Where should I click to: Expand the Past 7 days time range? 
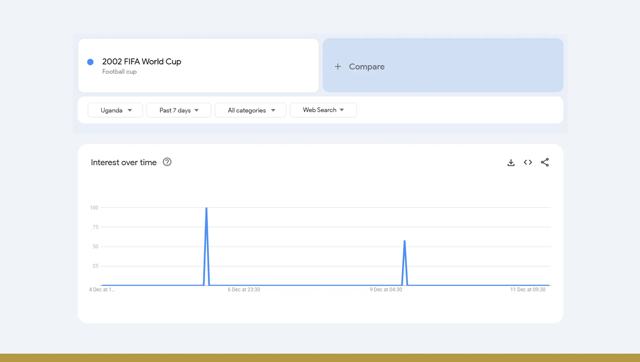pyautogui.click(x=178, y=110)
